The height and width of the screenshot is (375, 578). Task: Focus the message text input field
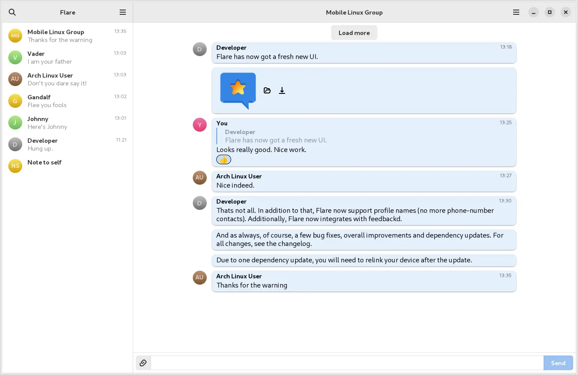[347, 363]
